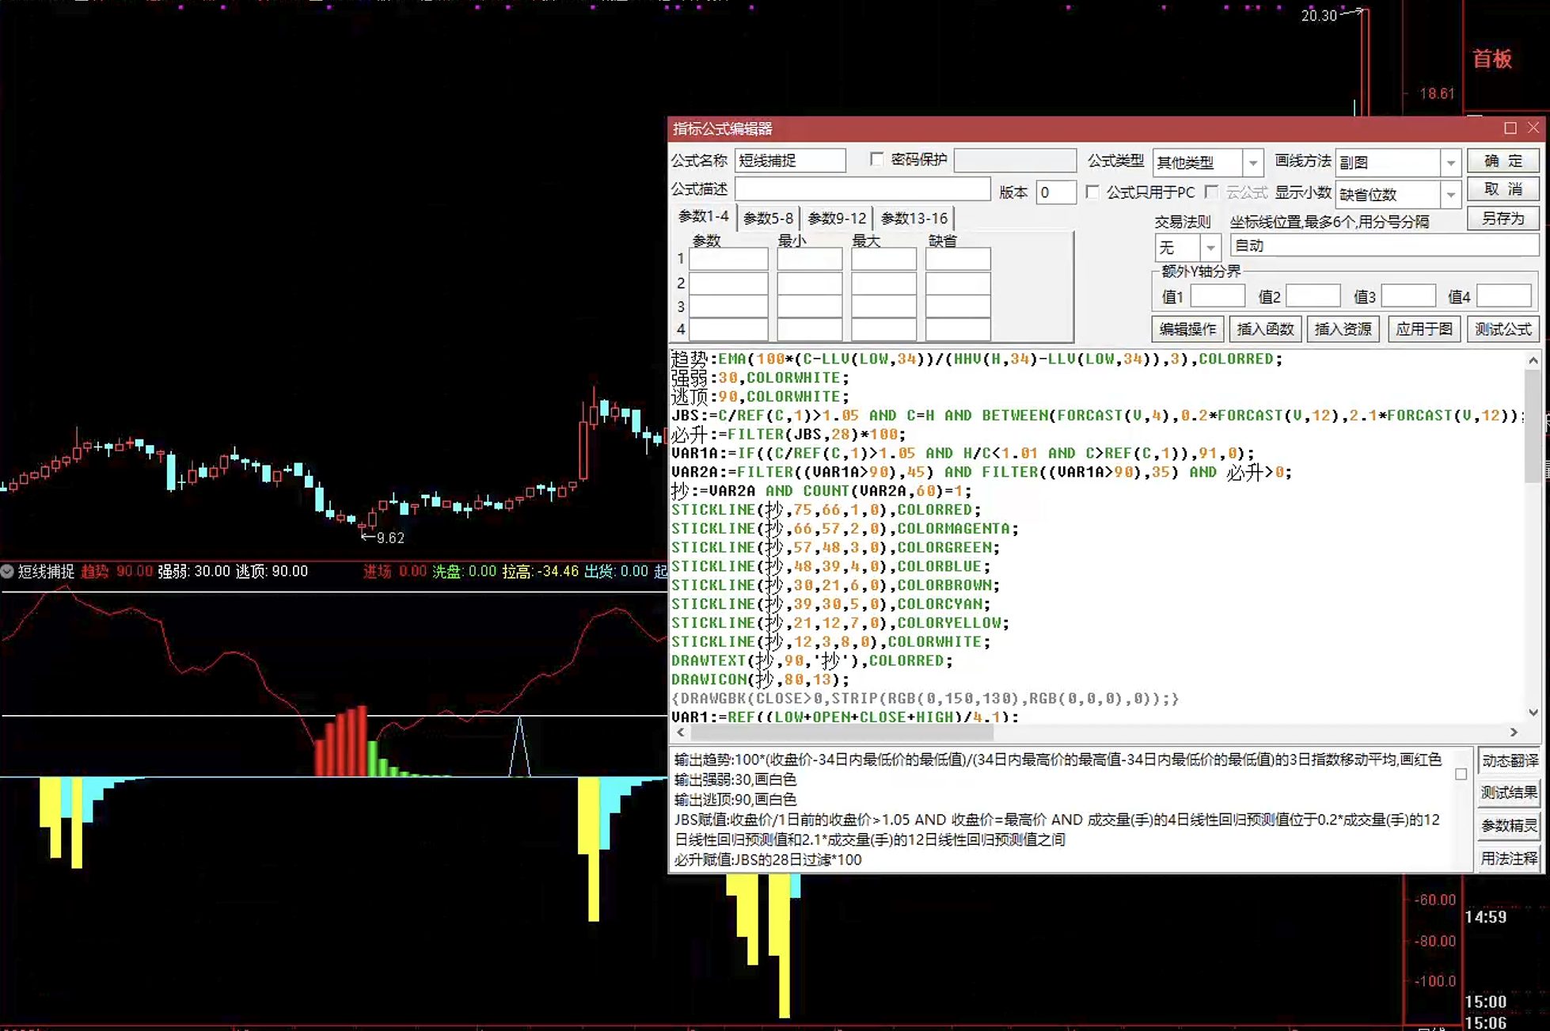Click the translation line 输出强弱:30,画白色

[x=735, y=779]
